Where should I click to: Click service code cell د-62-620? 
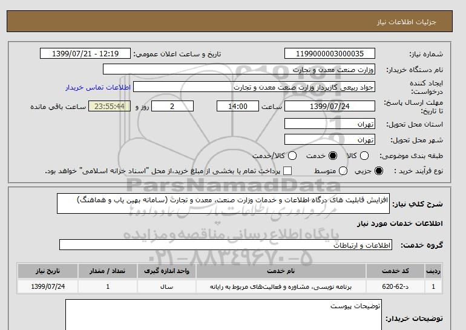tap(395, 286)
